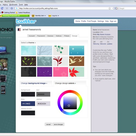
Task: Open Settings link in top navigation
Action: (x=101, y=21)
